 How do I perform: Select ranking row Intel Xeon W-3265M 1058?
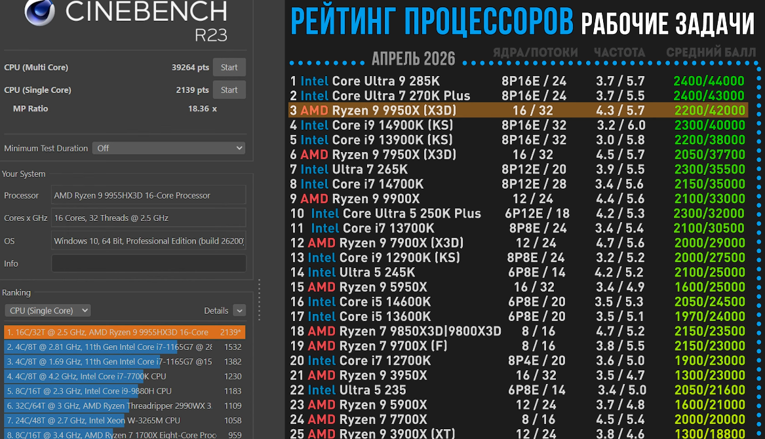tap(125, 420)
